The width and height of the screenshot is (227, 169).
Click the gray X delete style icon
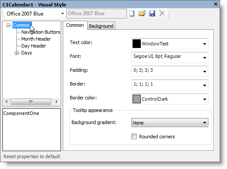coord(162,13)
